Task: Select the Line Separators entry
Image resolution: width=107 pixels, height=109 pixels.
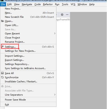Action: pos(28,95)
